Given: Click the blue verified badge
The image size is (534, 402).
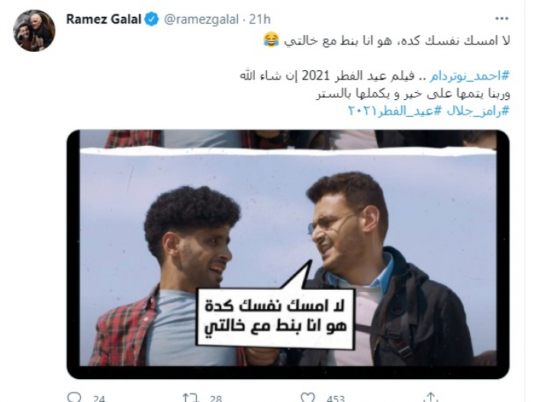Looking at the screenshot, I should 152,19.
